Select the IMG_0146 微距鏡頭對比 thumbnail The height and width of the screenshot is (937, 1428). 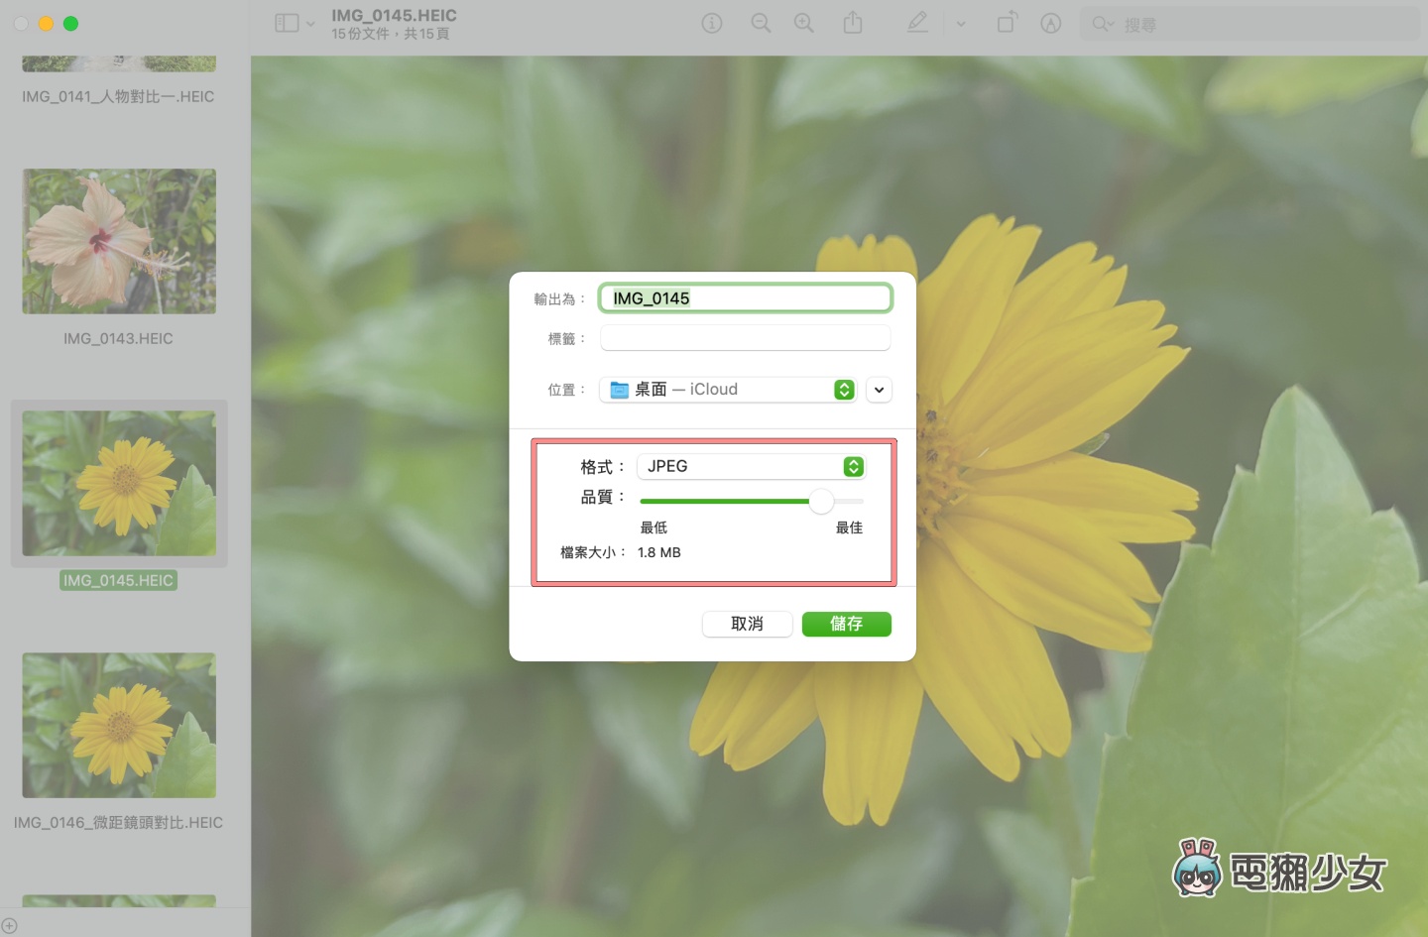point(119,725)
